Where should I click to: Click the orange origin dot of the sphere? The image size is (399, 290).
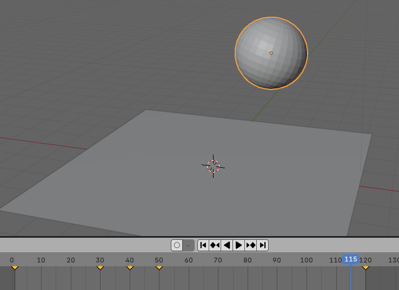[271, 53]
